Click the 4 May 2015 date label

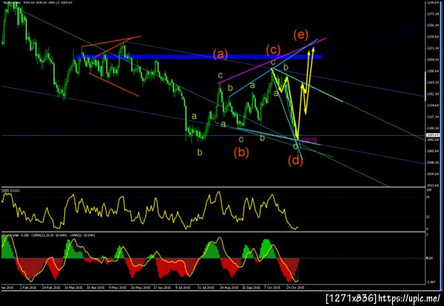(118, 288)
